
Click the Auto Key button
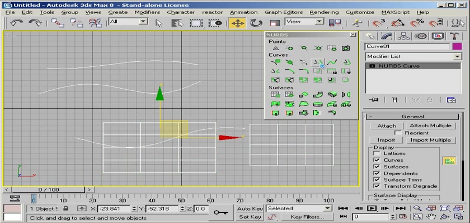250,209
